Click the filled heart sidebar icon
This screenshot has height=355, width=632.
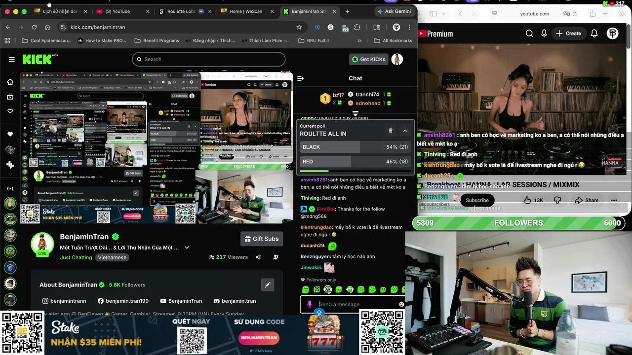[10, 134]
